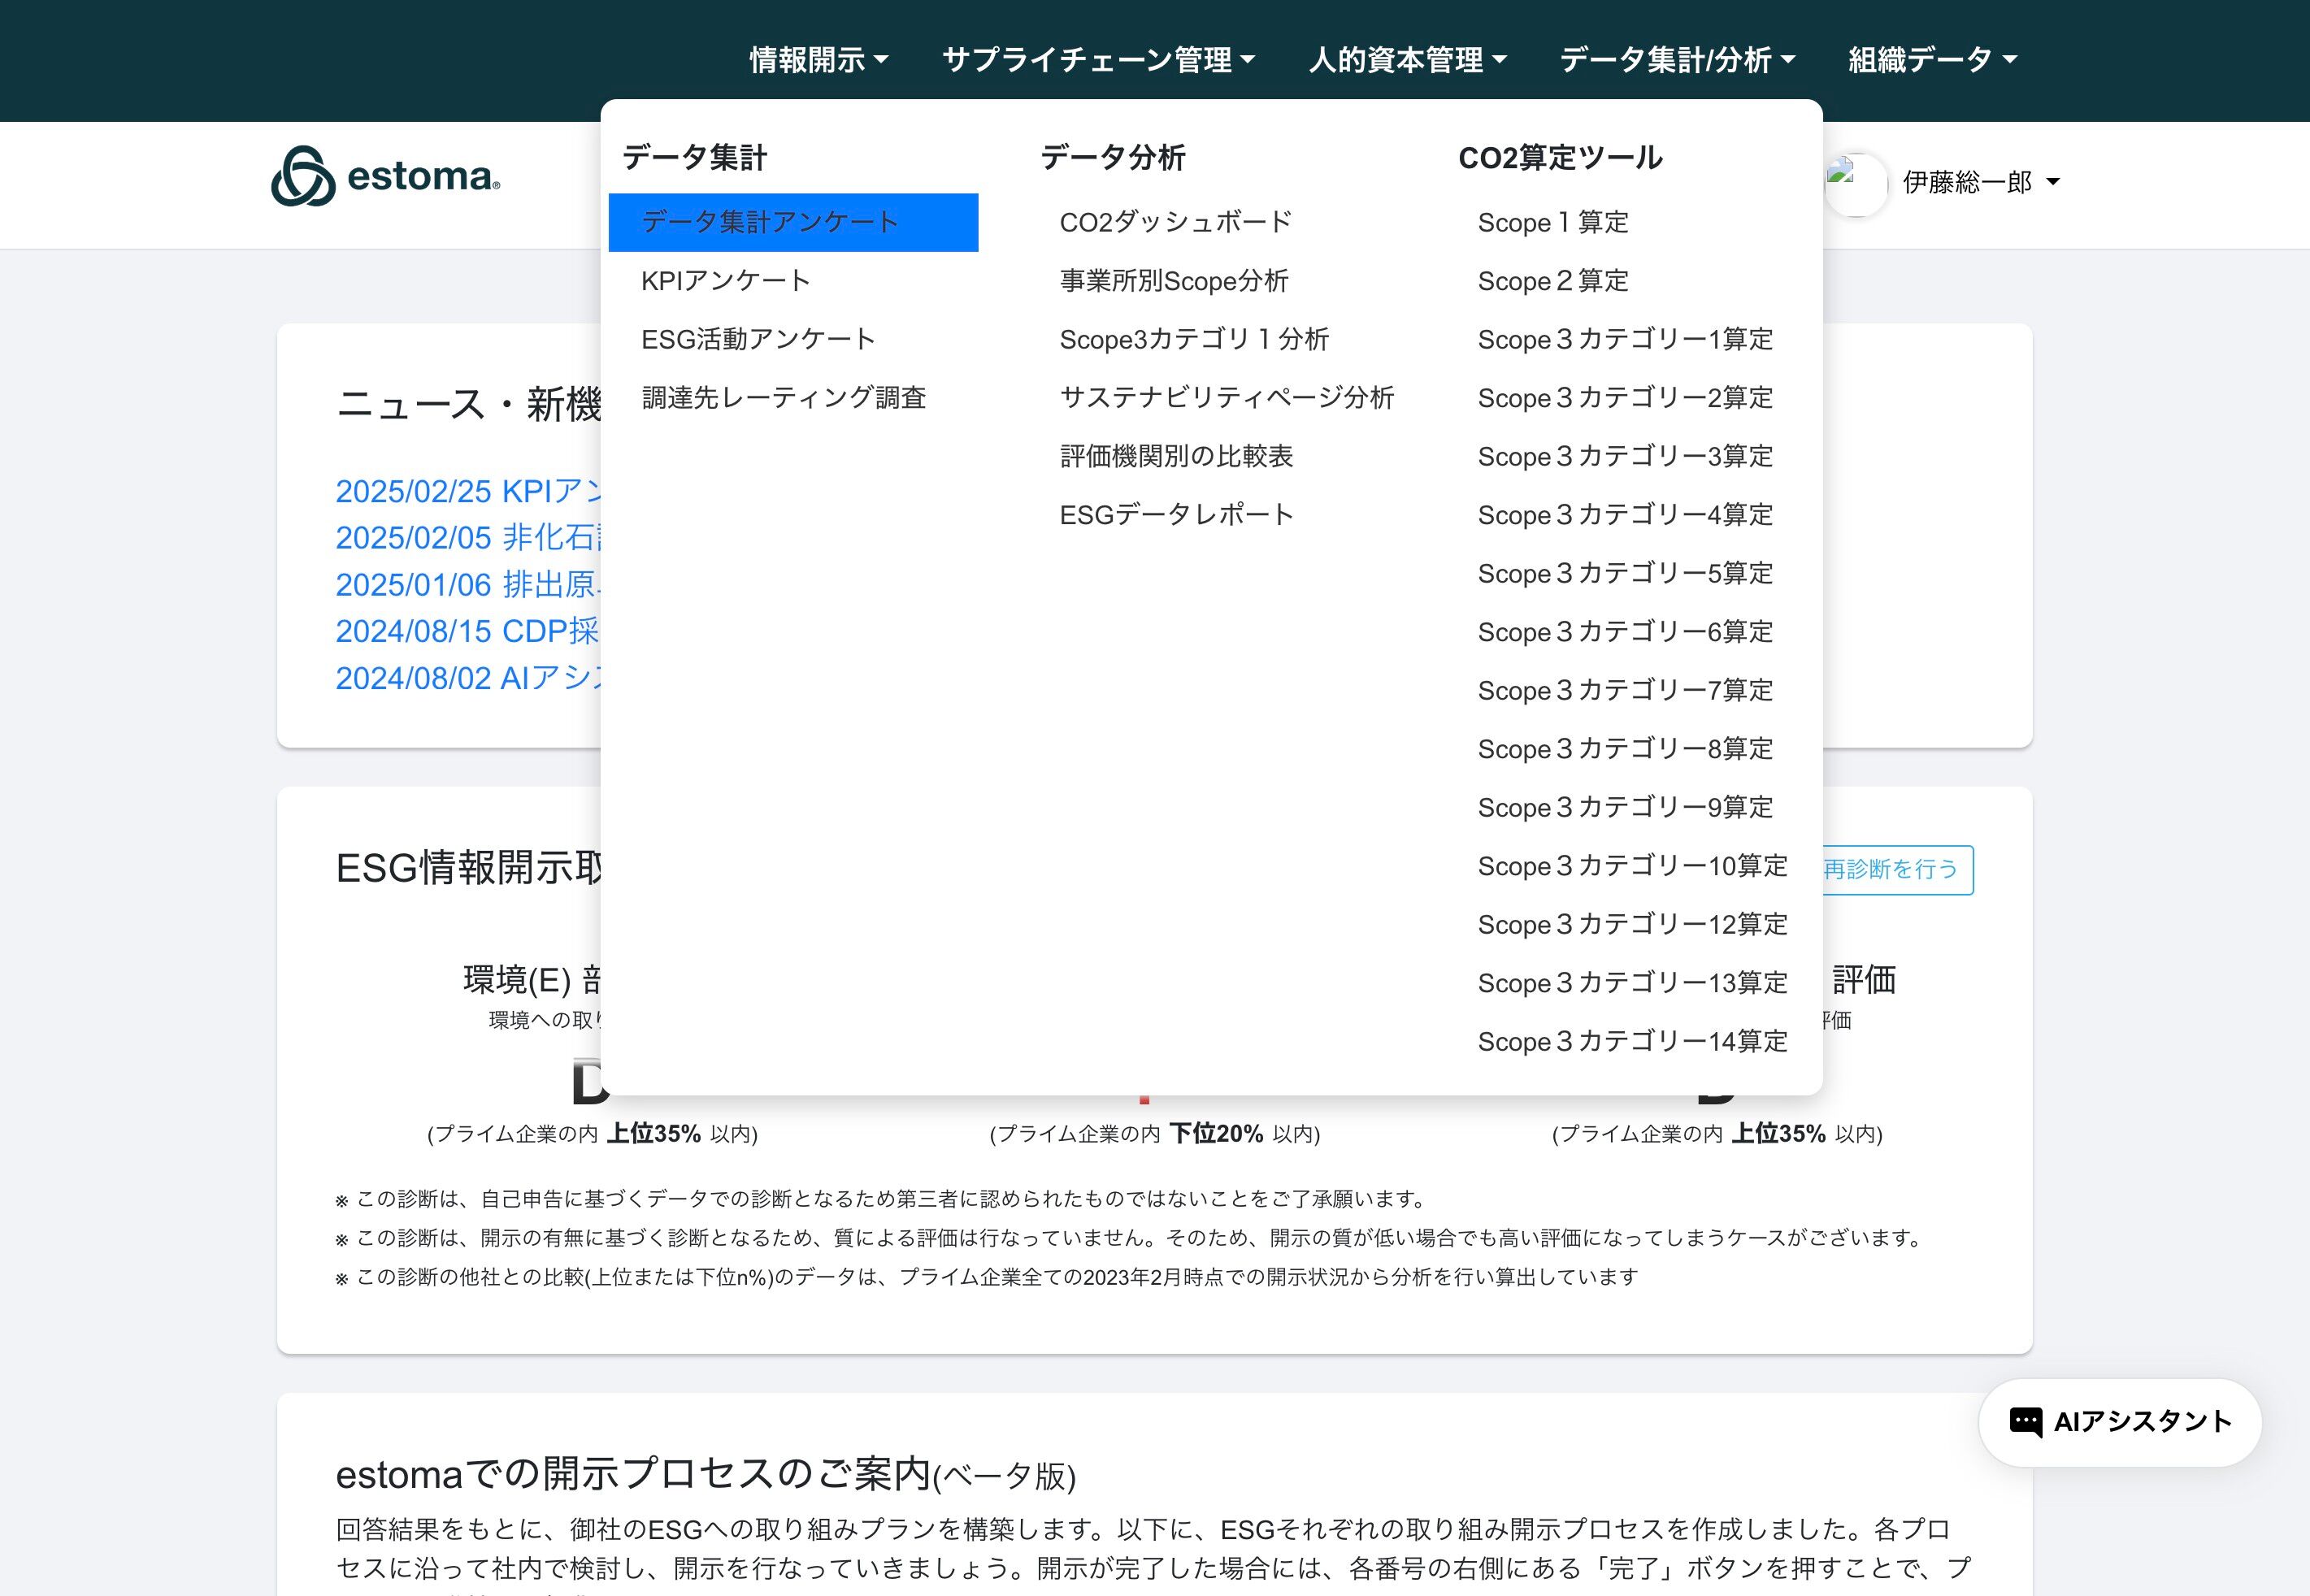Open the 組織データ dropdown

point(1931,60)
